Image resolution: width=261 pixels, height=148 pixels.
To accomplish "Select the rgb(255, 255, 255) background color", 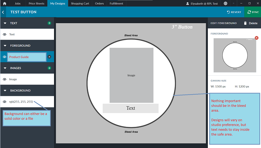I will coord(21,102).
